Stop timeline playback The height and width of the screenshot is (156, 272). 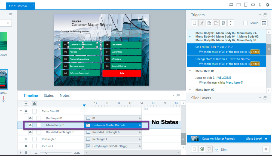pos(26,152)
